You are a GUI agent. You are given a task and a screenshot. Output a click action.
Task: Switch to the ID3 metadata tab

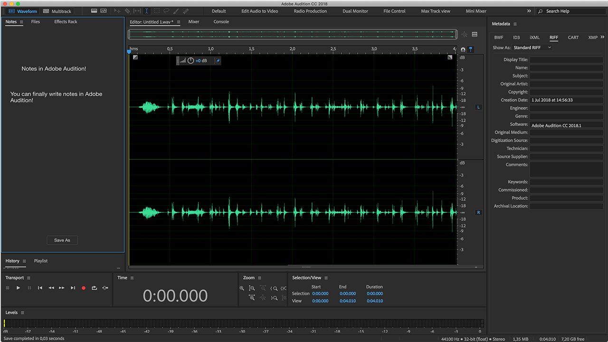coord(516,37)
